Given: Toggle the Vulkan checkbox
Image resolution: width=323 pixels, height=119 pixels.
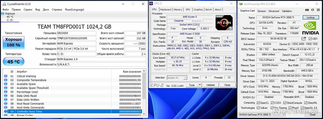Looking at the screenshot, I should [x=258, y=108].
